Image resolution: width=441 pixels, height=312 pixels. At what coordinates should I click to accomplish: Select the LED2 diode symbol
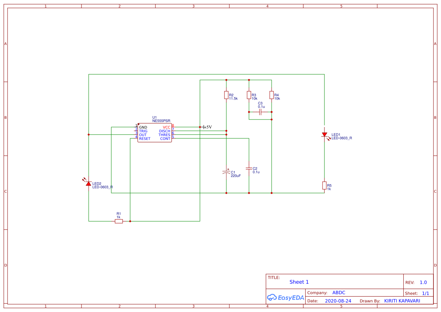pyautogui.click(x=88, y=184)
